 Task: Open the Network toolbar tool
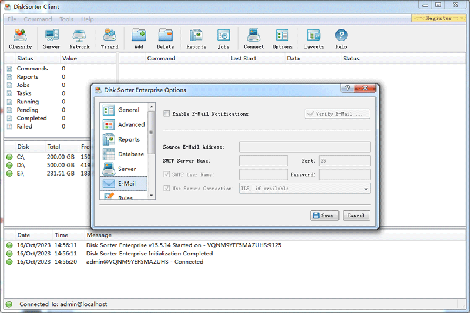pos(79,39)
